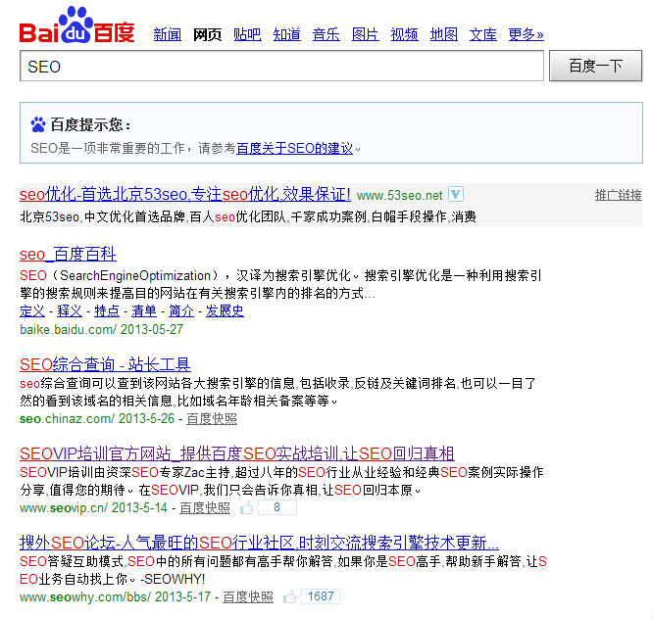
Task: Click the search box containing SEO
Action: (281, 67)
